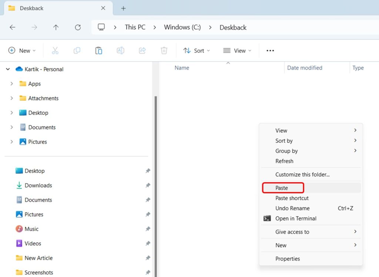Screen dimensions: 379x277
Task: Open Group by submenu in context menu
Action: (311, 151)
